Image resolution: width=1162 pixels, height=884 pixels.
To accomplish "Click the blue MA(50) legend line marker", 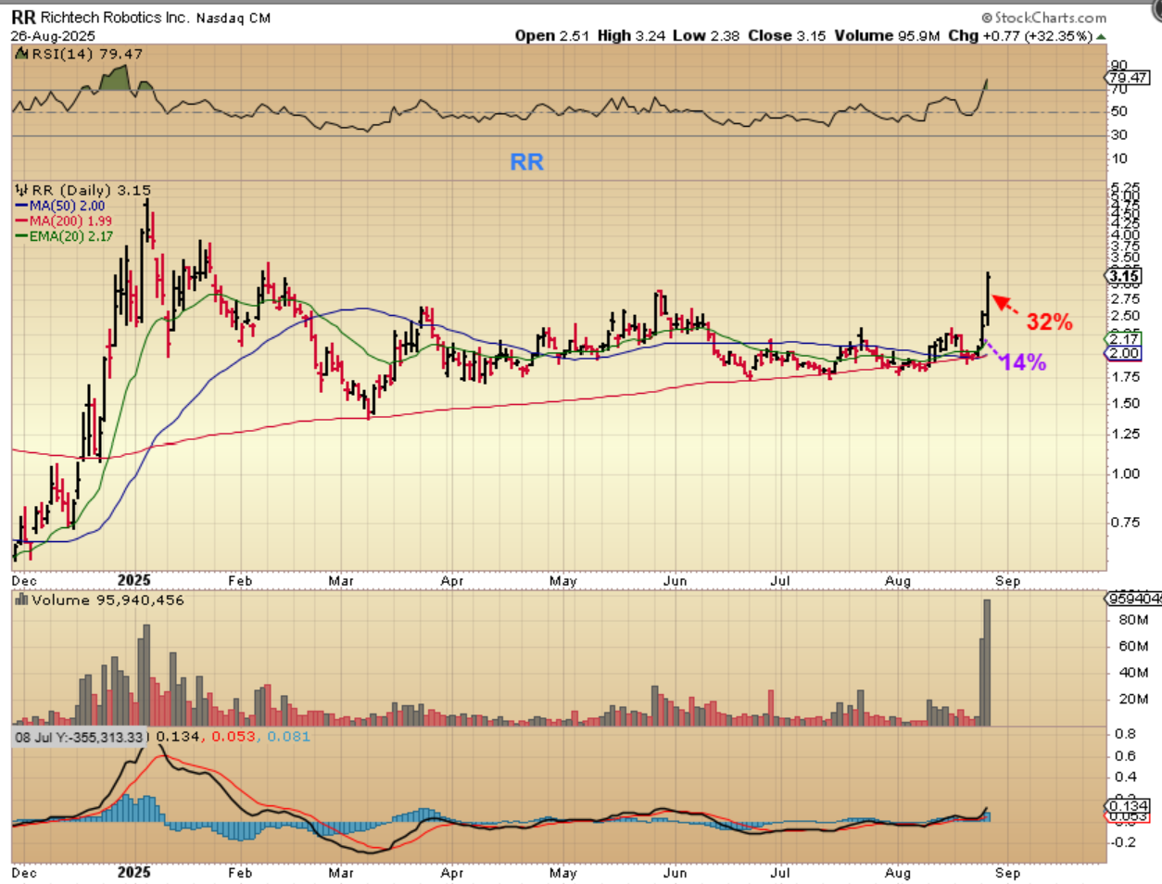I will (21, 206).
